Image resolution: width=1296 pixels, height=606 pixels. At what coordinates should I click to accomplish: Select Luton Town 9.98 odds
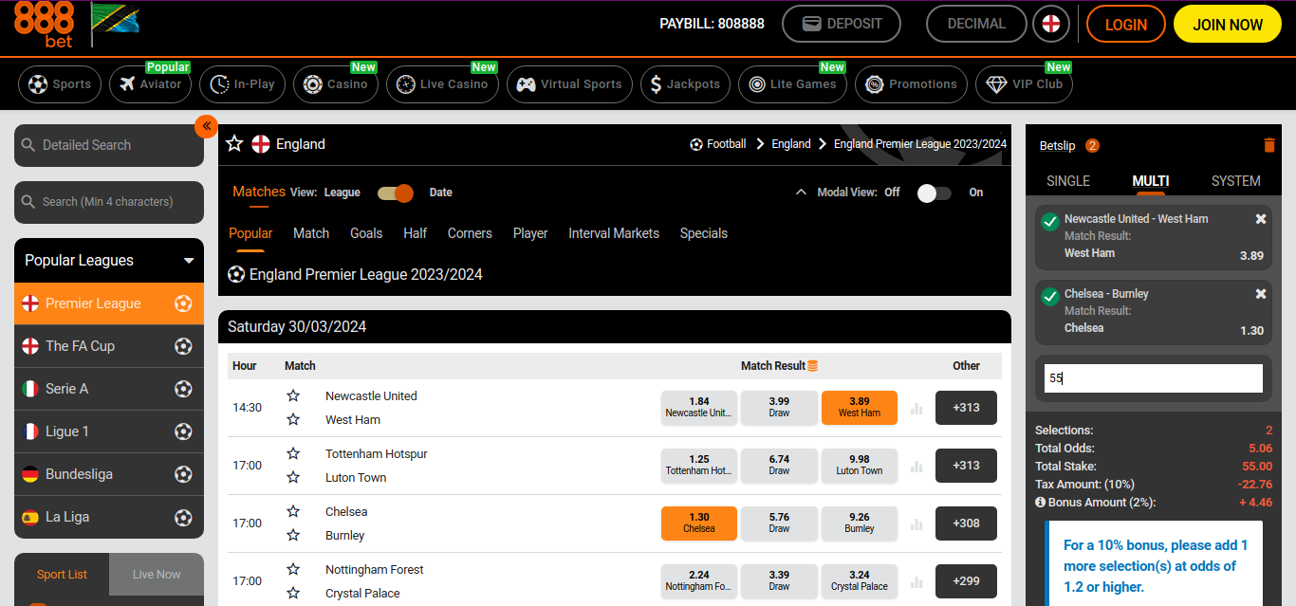click(860, 465)
